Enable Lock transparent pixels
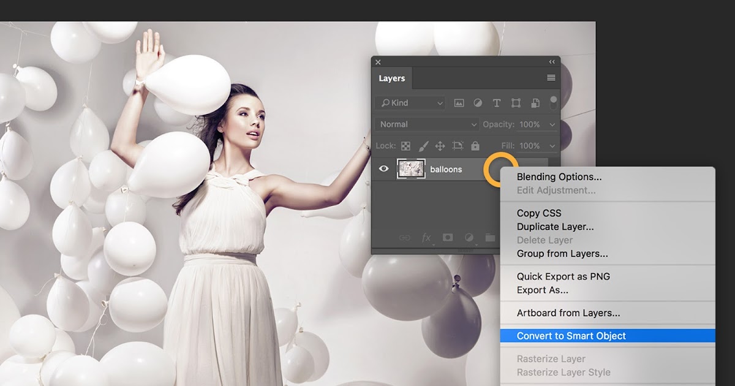 [406, 146]
